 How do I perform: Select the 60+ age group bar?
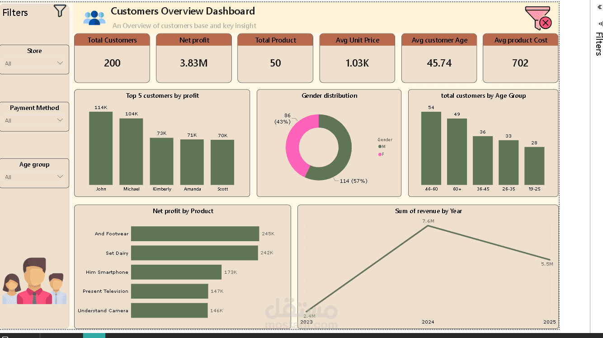[457, 152]
